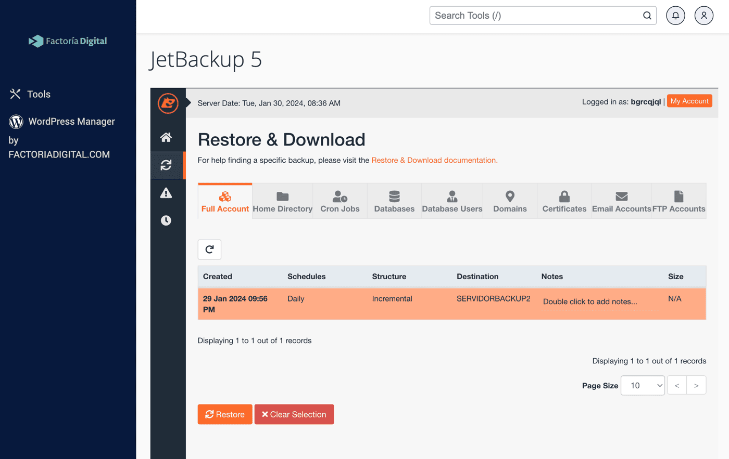Open WordPress Manager by FACTORIADIGITAL.COM
The image size is (729, 459).
pyautogui.click(x=62, y=138)
